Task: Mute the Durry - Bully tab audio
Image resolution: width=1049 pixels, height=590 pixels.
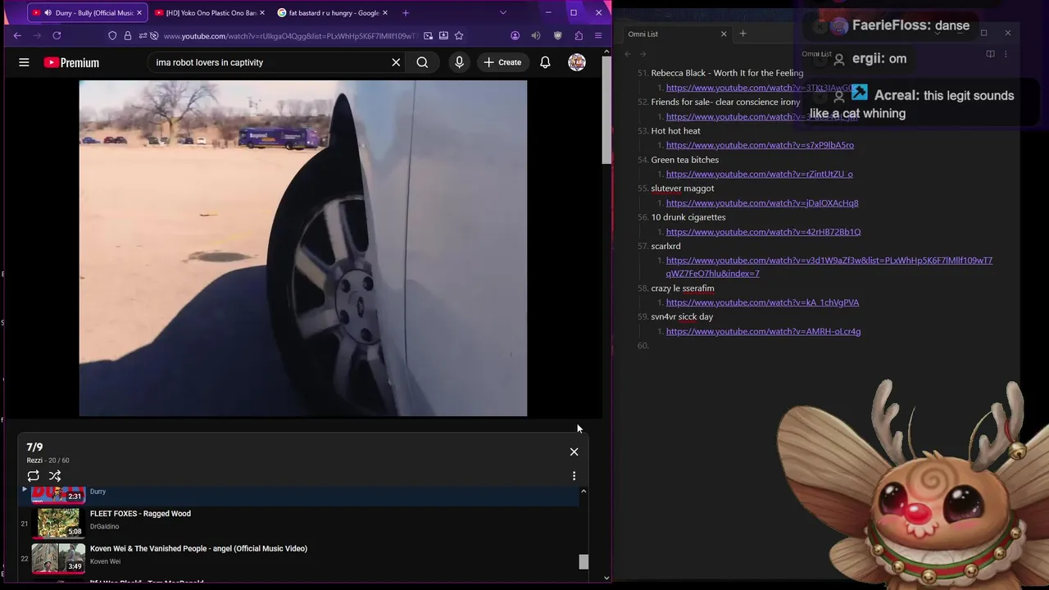Action: [x=48, y=13]
